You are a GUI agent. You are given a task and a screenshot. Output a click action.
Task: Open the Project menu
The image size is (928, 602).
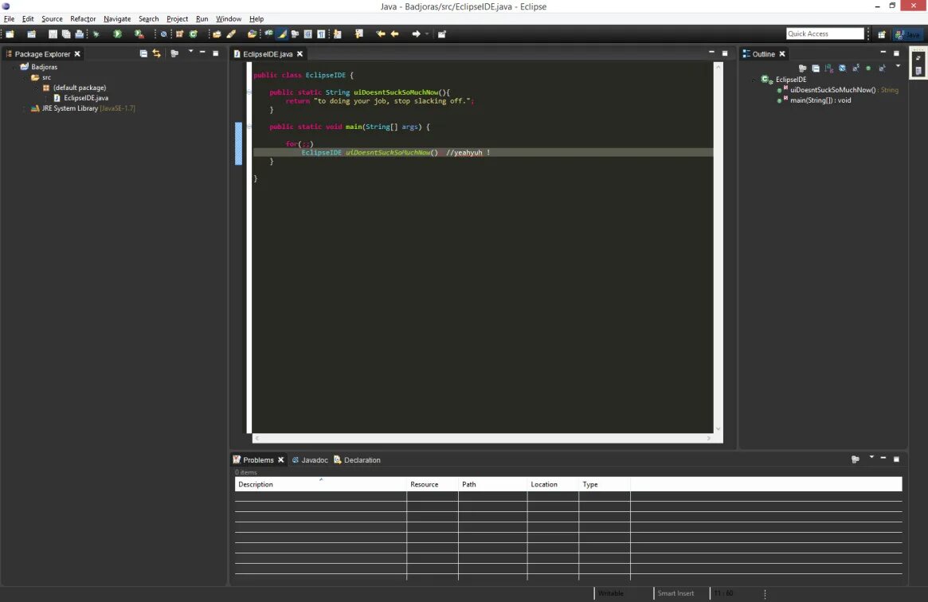pos(177,19)
